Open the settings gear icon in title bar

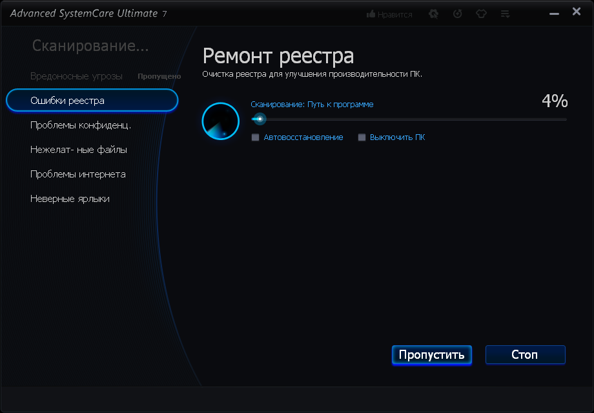tap(433, 14)
